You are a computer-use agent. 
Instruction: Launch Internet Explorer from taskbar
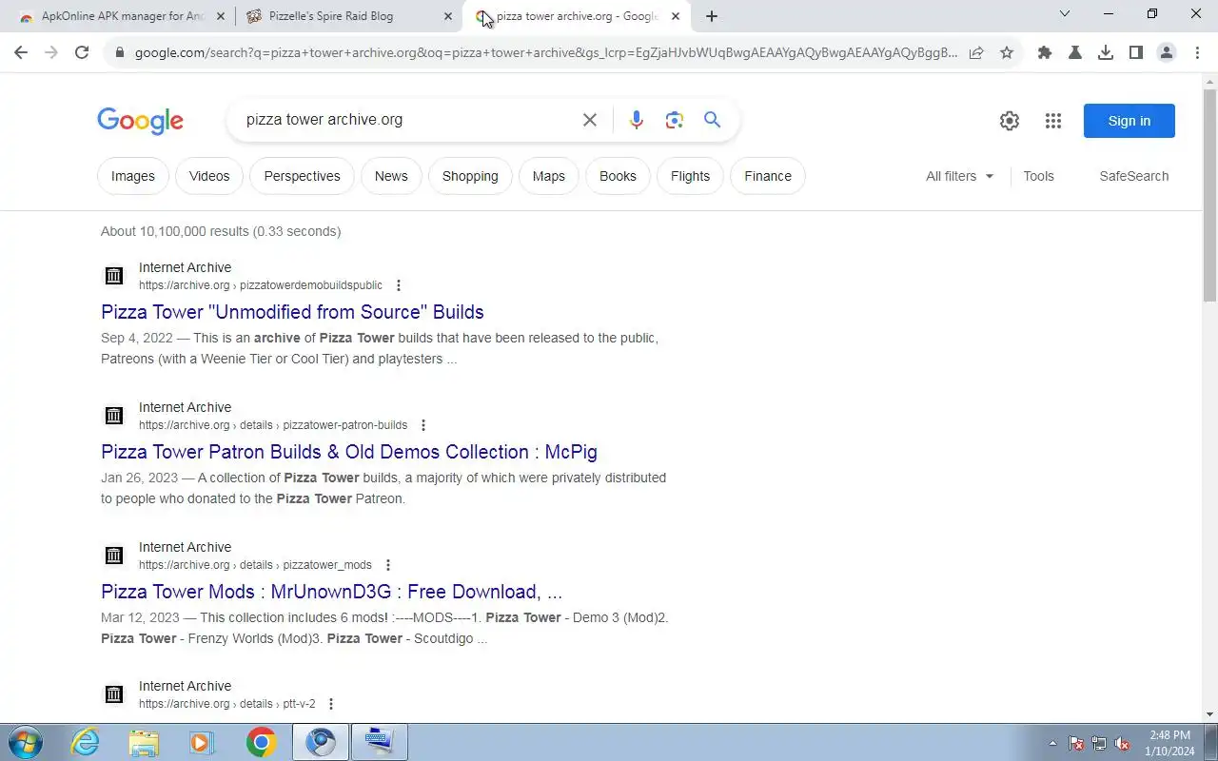click(86, 742)
